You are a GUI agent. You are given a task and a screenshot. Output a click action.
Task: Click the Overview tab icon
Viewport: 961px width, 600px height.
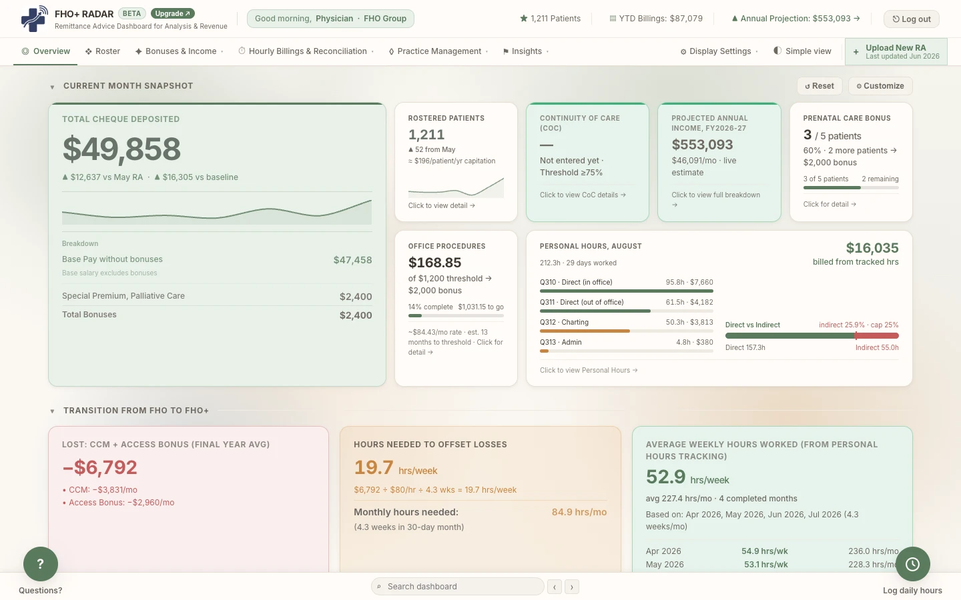point(25,51)
